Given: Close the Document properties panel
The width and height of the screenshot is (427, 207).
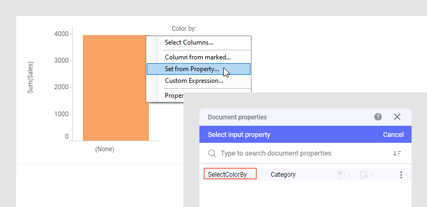Looking at the screenshot, I should [x=397, y=117].
